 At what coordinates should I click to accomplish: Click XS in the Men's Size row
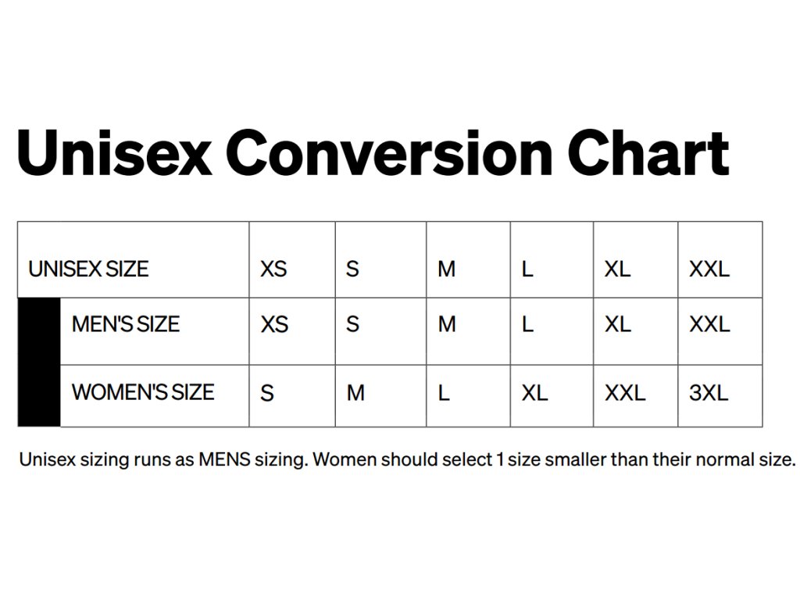(274, 324)
